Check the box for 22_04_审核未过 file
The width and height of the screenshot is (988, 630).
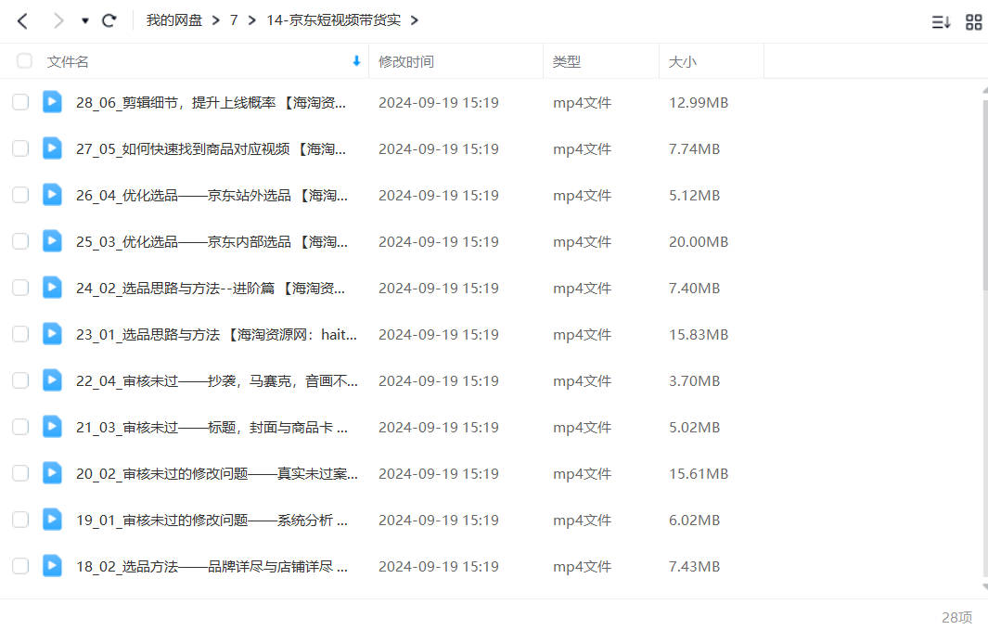20,380
